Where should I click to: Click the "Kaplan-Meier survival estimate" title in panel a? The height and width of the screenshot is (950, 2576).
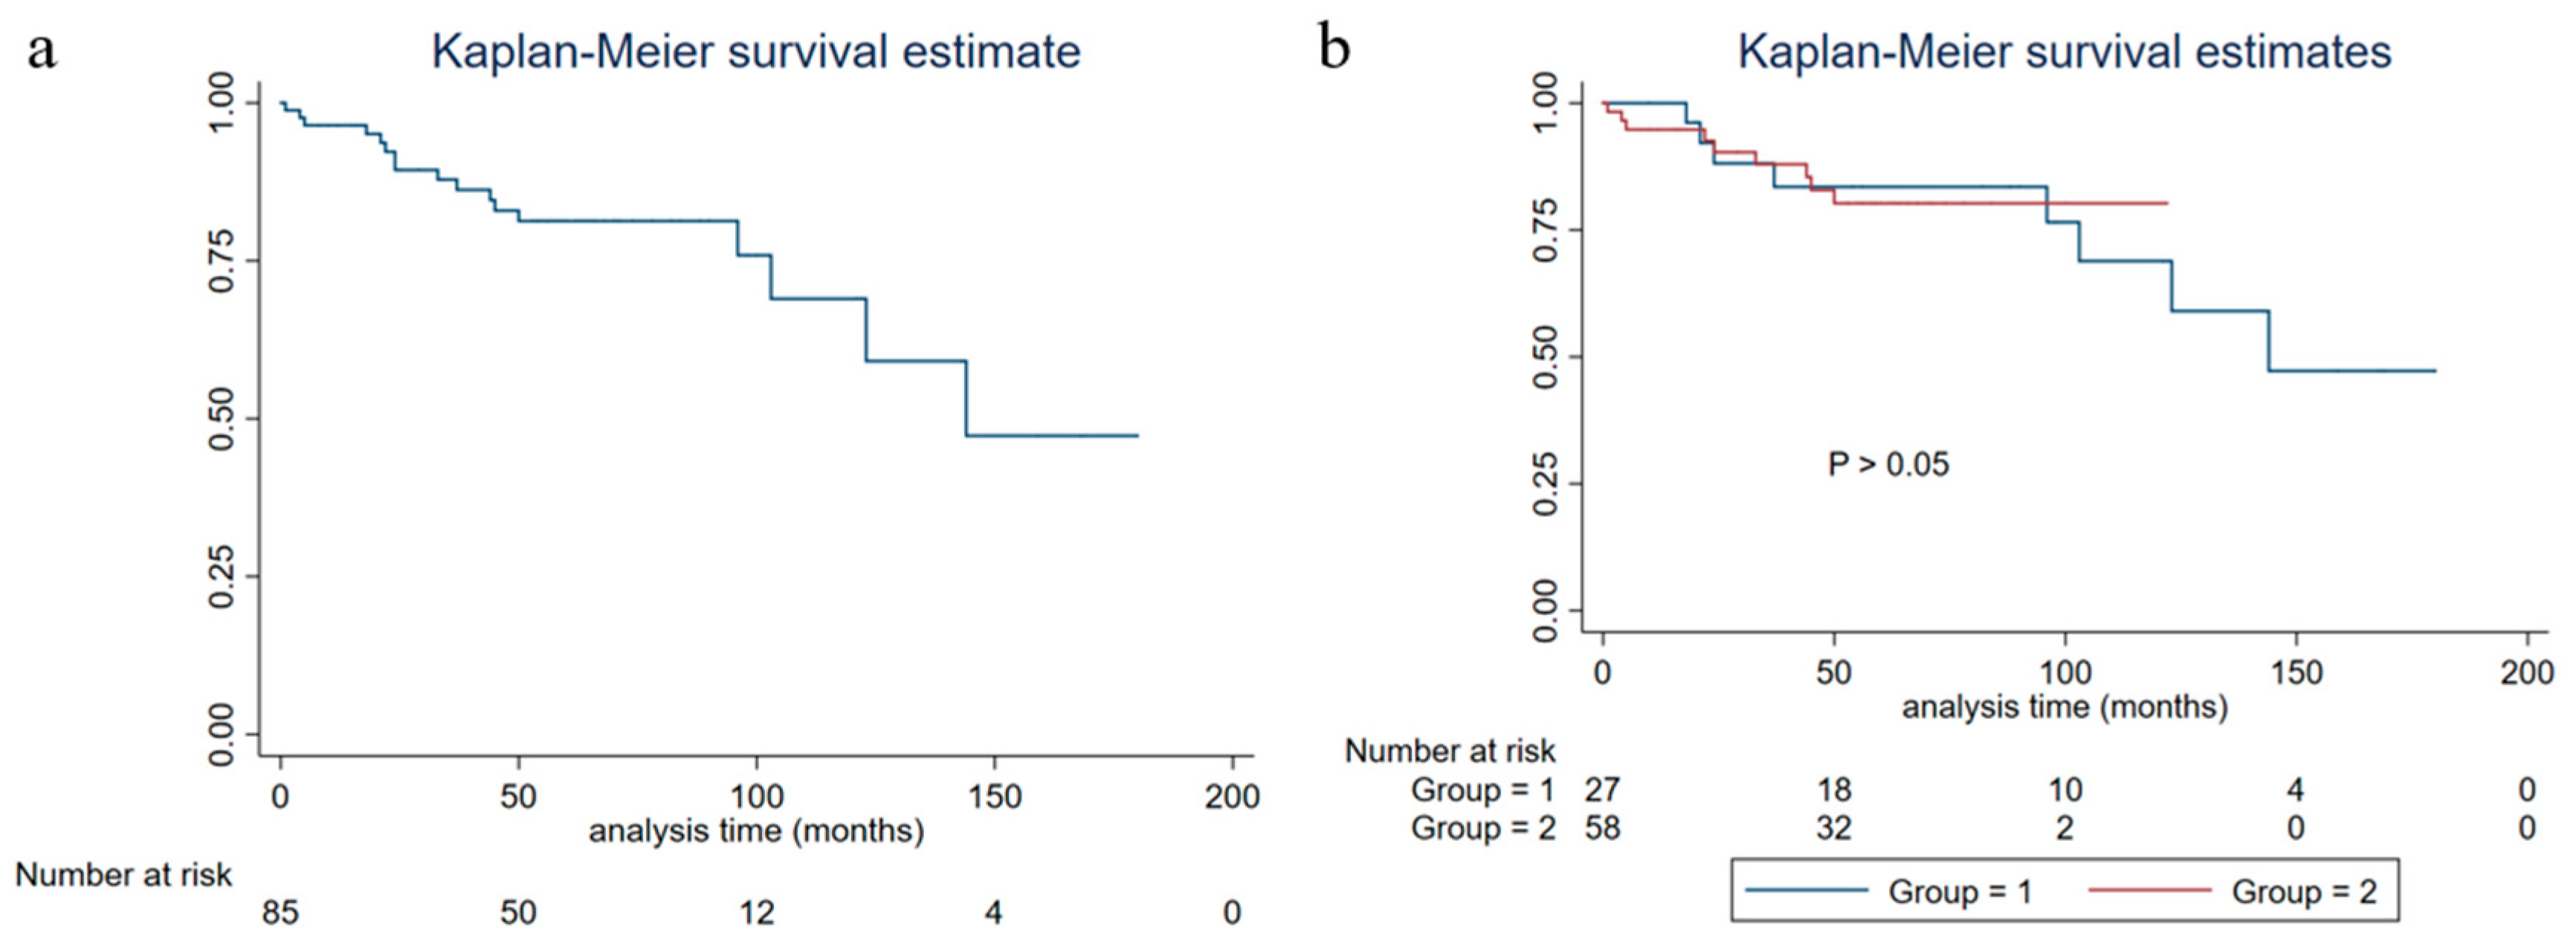(756, 52)
